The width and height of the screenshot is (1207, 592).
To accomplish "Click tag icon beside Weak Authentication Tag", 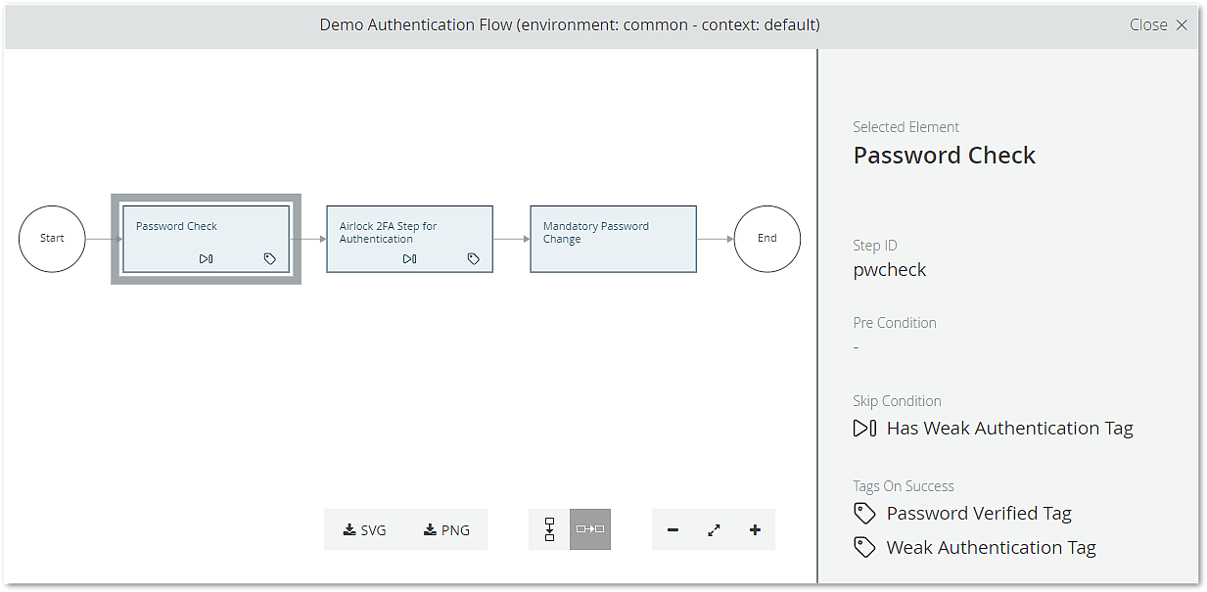I will pos(864,548).
